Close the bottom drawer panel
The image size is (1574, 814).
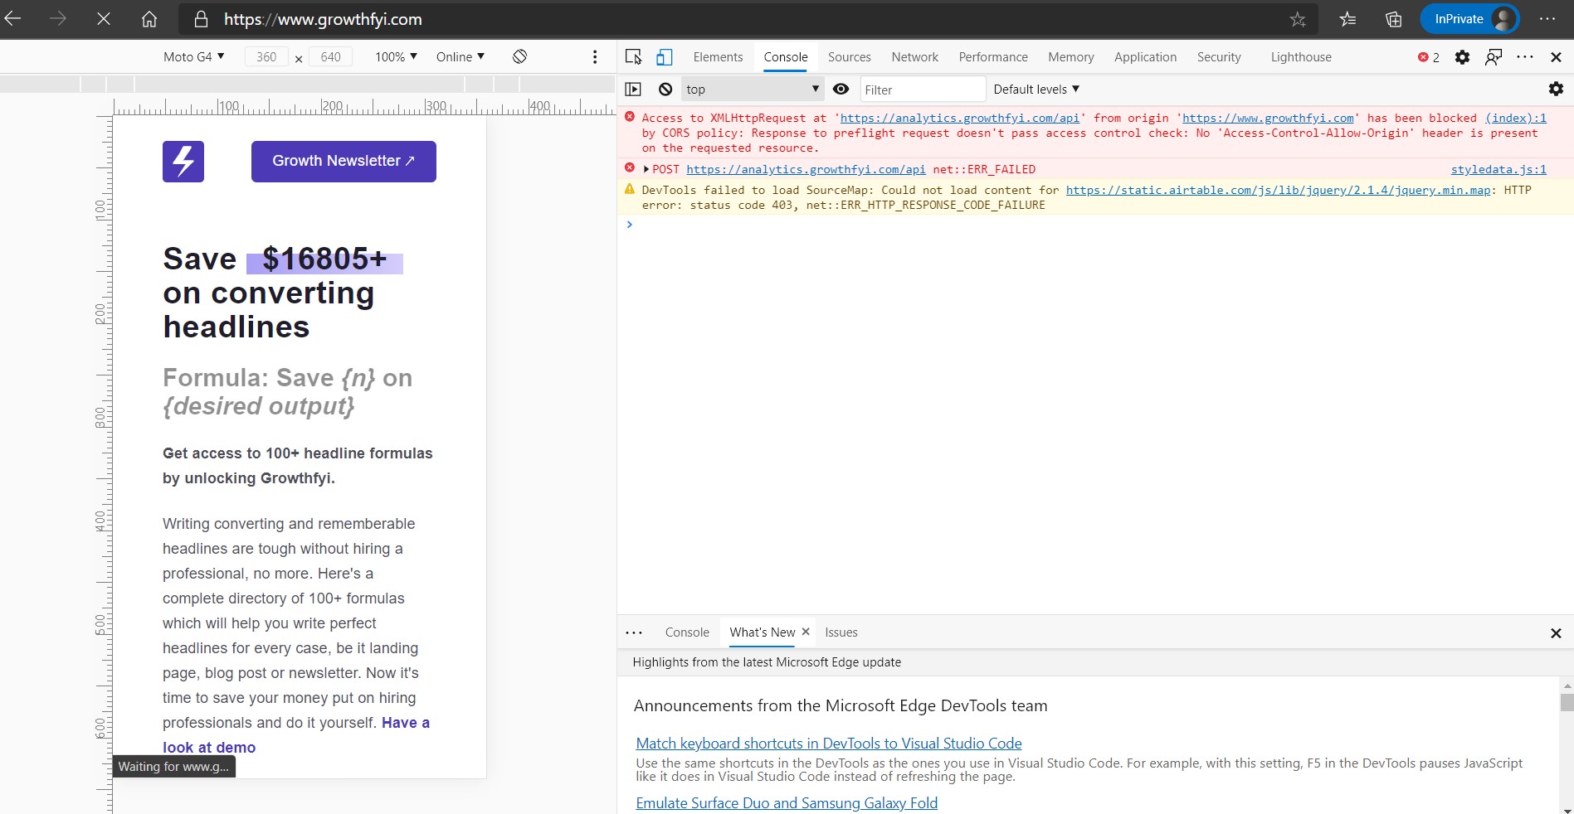click(x=1556, y=633)
